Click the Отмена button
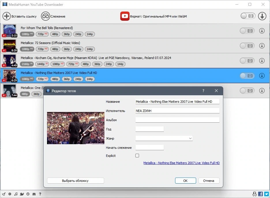The width and height of the screenshot is (270, 198). pos(209,181)
